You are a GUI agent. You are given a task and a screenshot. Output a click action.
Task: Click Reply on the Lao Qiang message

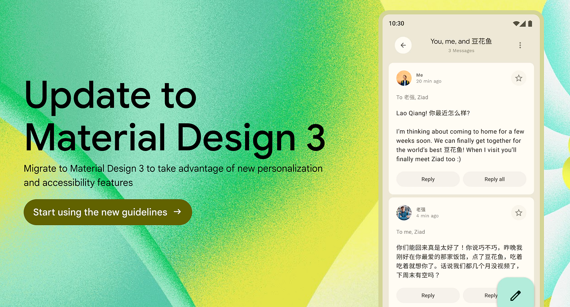[428, 179]
